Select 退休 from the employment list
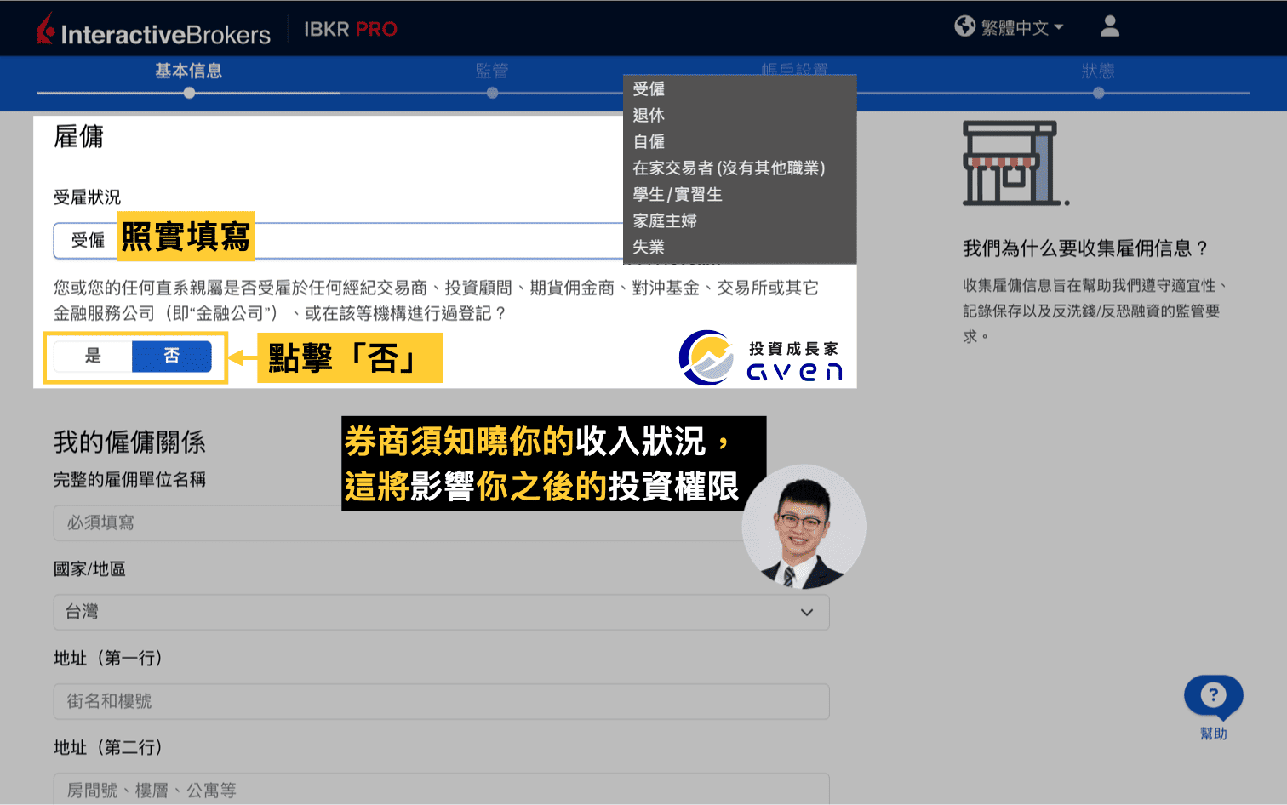1287x805 pixels. (650, 115)
